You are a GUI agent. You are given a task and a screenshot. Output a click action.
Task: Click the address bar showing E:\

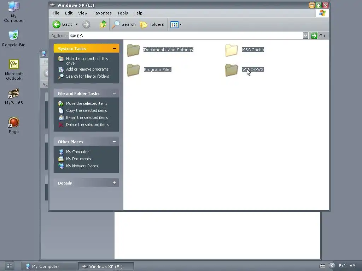(x=186, y=36)
